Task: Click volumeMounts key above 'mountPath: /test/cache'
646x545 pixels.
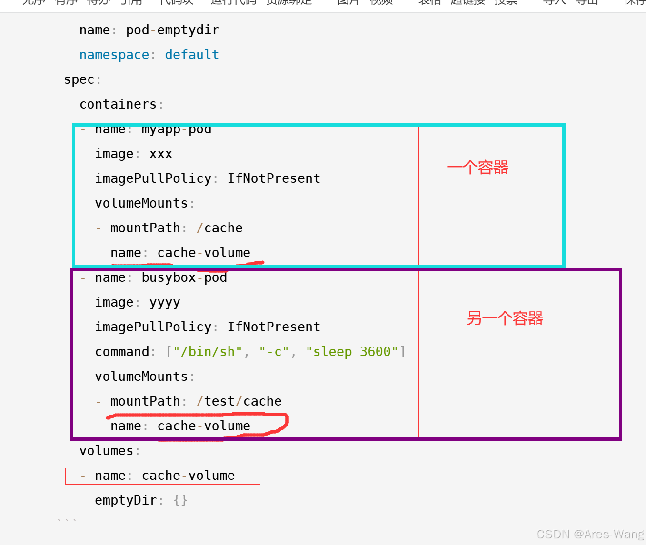Action: (145, 377)
